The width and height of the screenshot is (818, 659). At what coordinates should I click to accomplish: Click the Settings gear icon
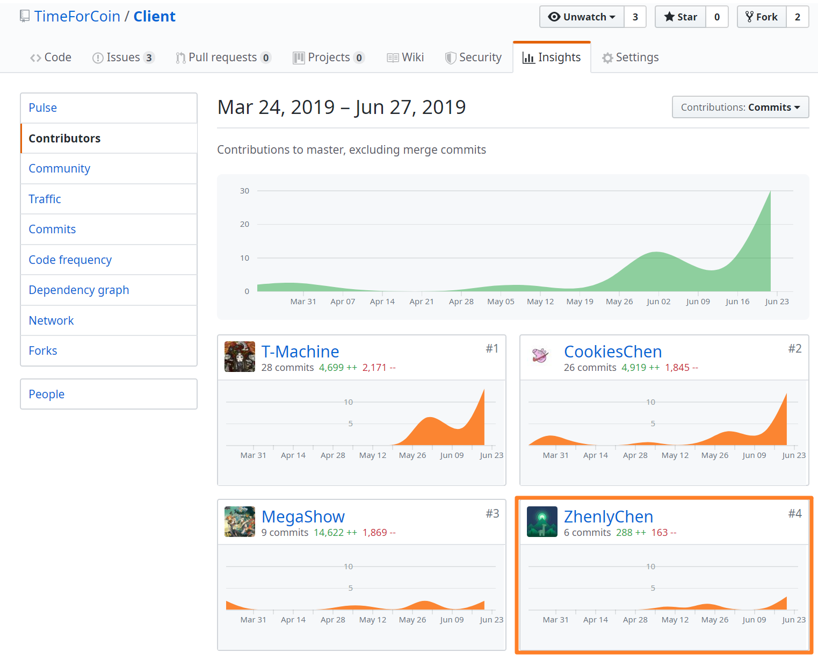tap(607, 58)
